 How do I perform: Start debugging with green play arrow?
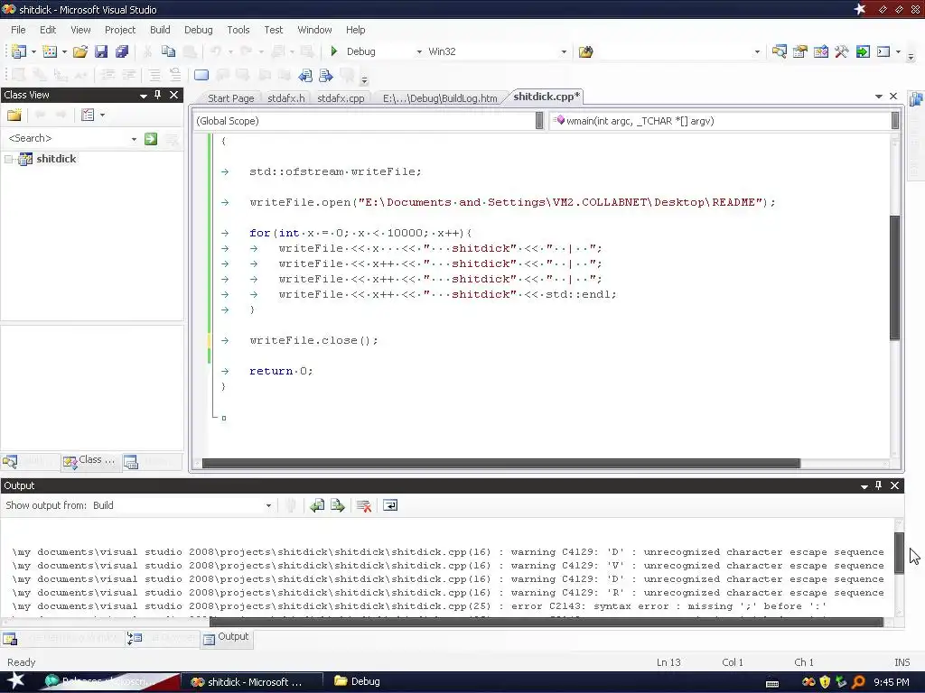[334, 51]
